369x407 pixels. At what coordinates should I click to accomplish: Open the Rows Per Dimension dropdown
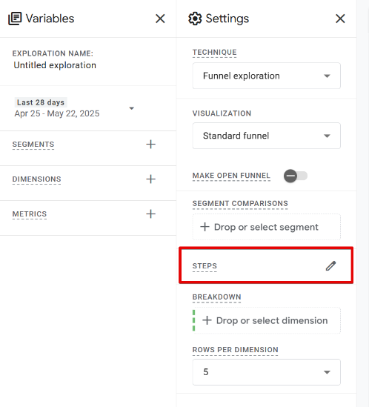pyautogui.click(x=267, y=372)
